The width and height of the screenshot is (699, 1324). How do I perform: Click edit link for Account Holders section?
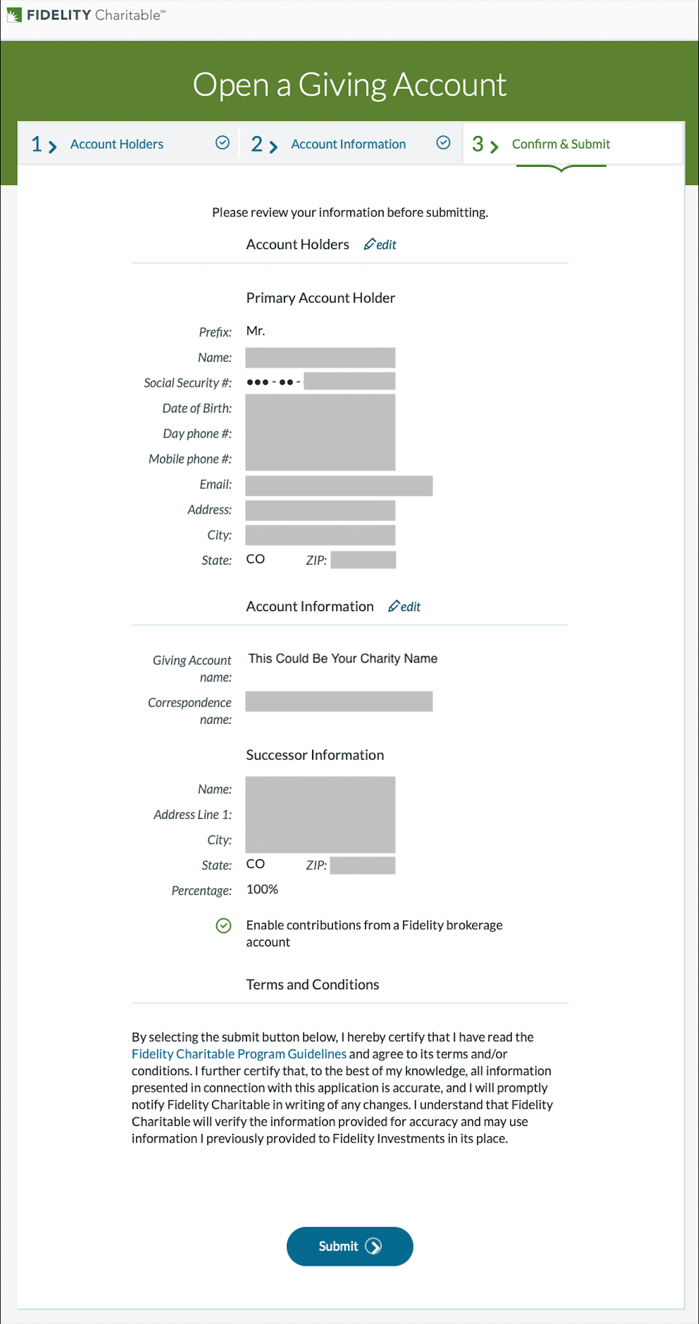pos(380,245)
